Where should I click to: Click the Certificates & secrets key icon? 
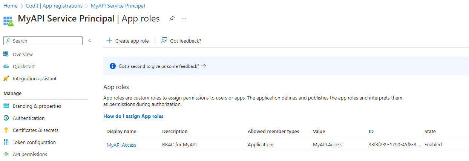6,130
